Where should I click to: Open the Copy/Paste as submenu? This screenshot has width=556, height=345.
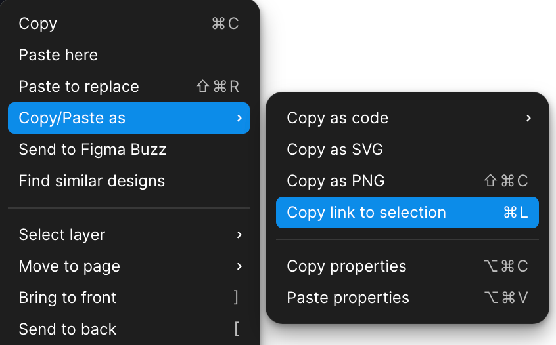click(129, 118)
